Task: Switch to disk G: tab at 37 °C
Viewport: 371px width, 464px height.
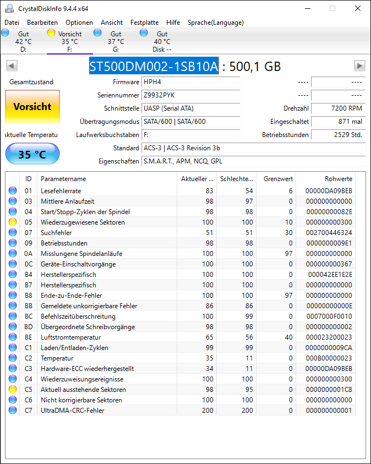Action: 116,41
